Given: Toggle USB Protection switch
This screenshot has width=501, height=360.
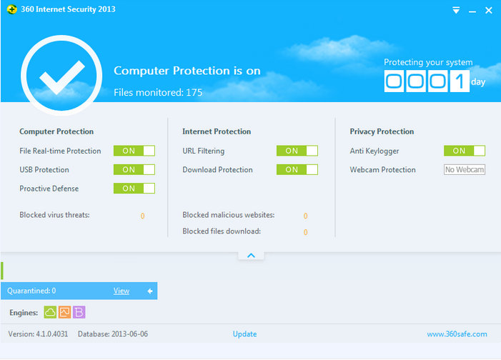Looking at the screenshot, I should coord(134,169).
